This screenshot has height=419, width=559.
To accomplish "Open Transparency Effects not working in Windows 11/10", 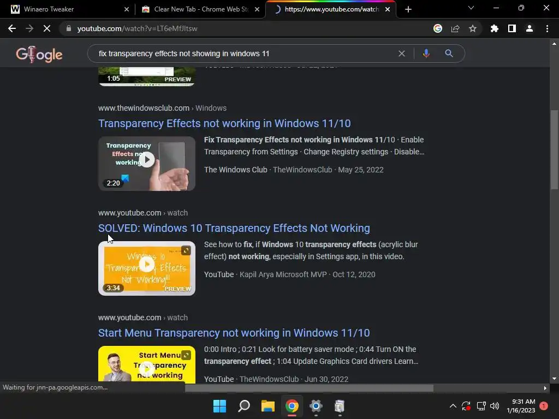I will tap(224, 123).
